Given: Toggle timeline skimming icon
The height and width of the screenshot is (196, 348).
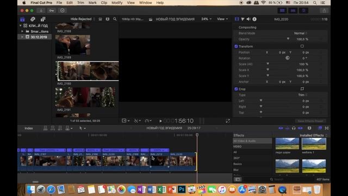Looking at the screenshot, I should coord(281,128).
